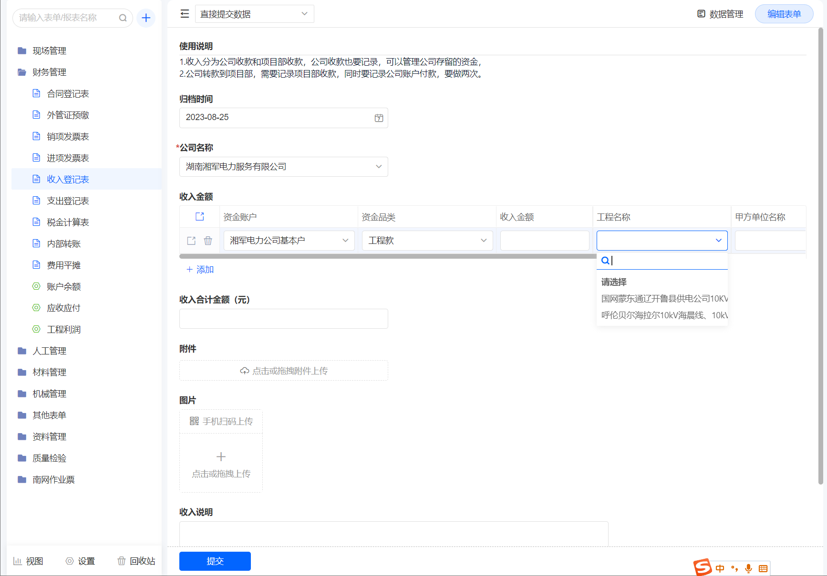Image resolution: width=827 pixels, height=576 pixels.
Task: Click the table header expand icon
Action: point(200,217)
